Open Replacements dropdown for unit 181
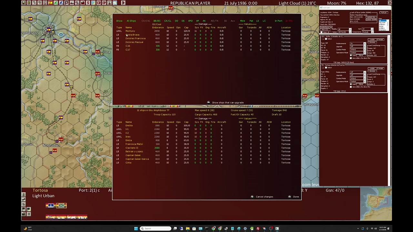This screenshot has width=413, height=232. 358,43
